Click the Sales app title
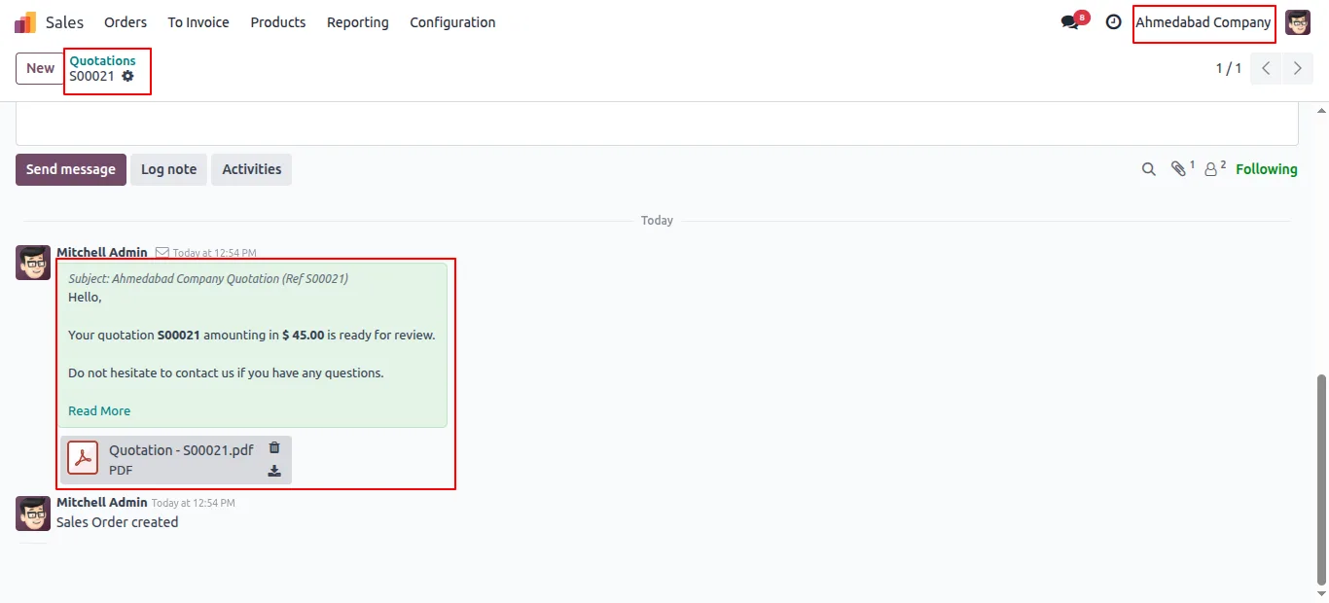1329x603 pixels. [x=65, y=22]
